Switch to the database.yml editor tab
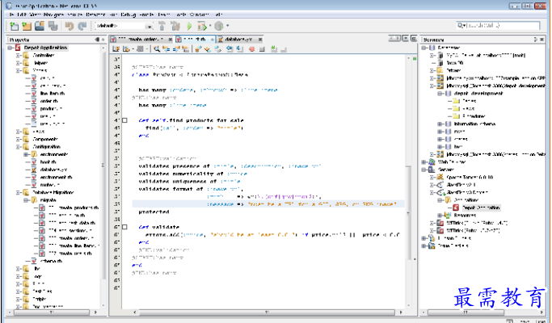Viewport: 552px width, 323px height. [238, 38]
